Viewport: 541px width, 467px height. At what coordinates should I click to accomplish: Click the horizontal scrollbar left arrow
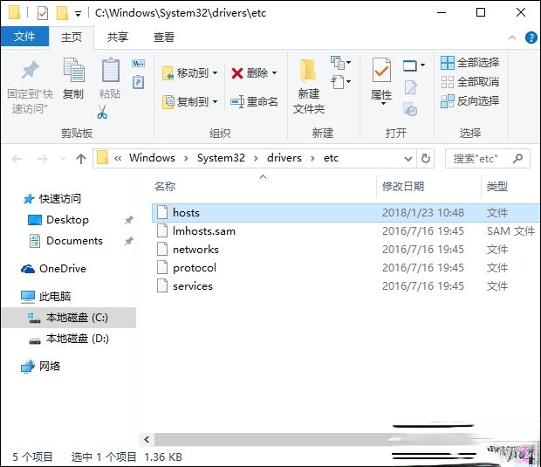point(147,439)
